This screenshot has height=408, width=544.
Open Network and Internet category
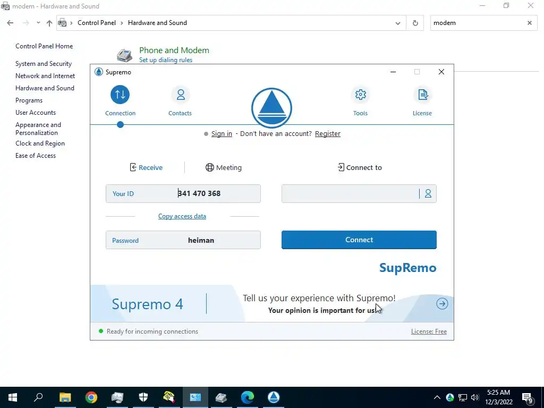(x=45, y=76)
